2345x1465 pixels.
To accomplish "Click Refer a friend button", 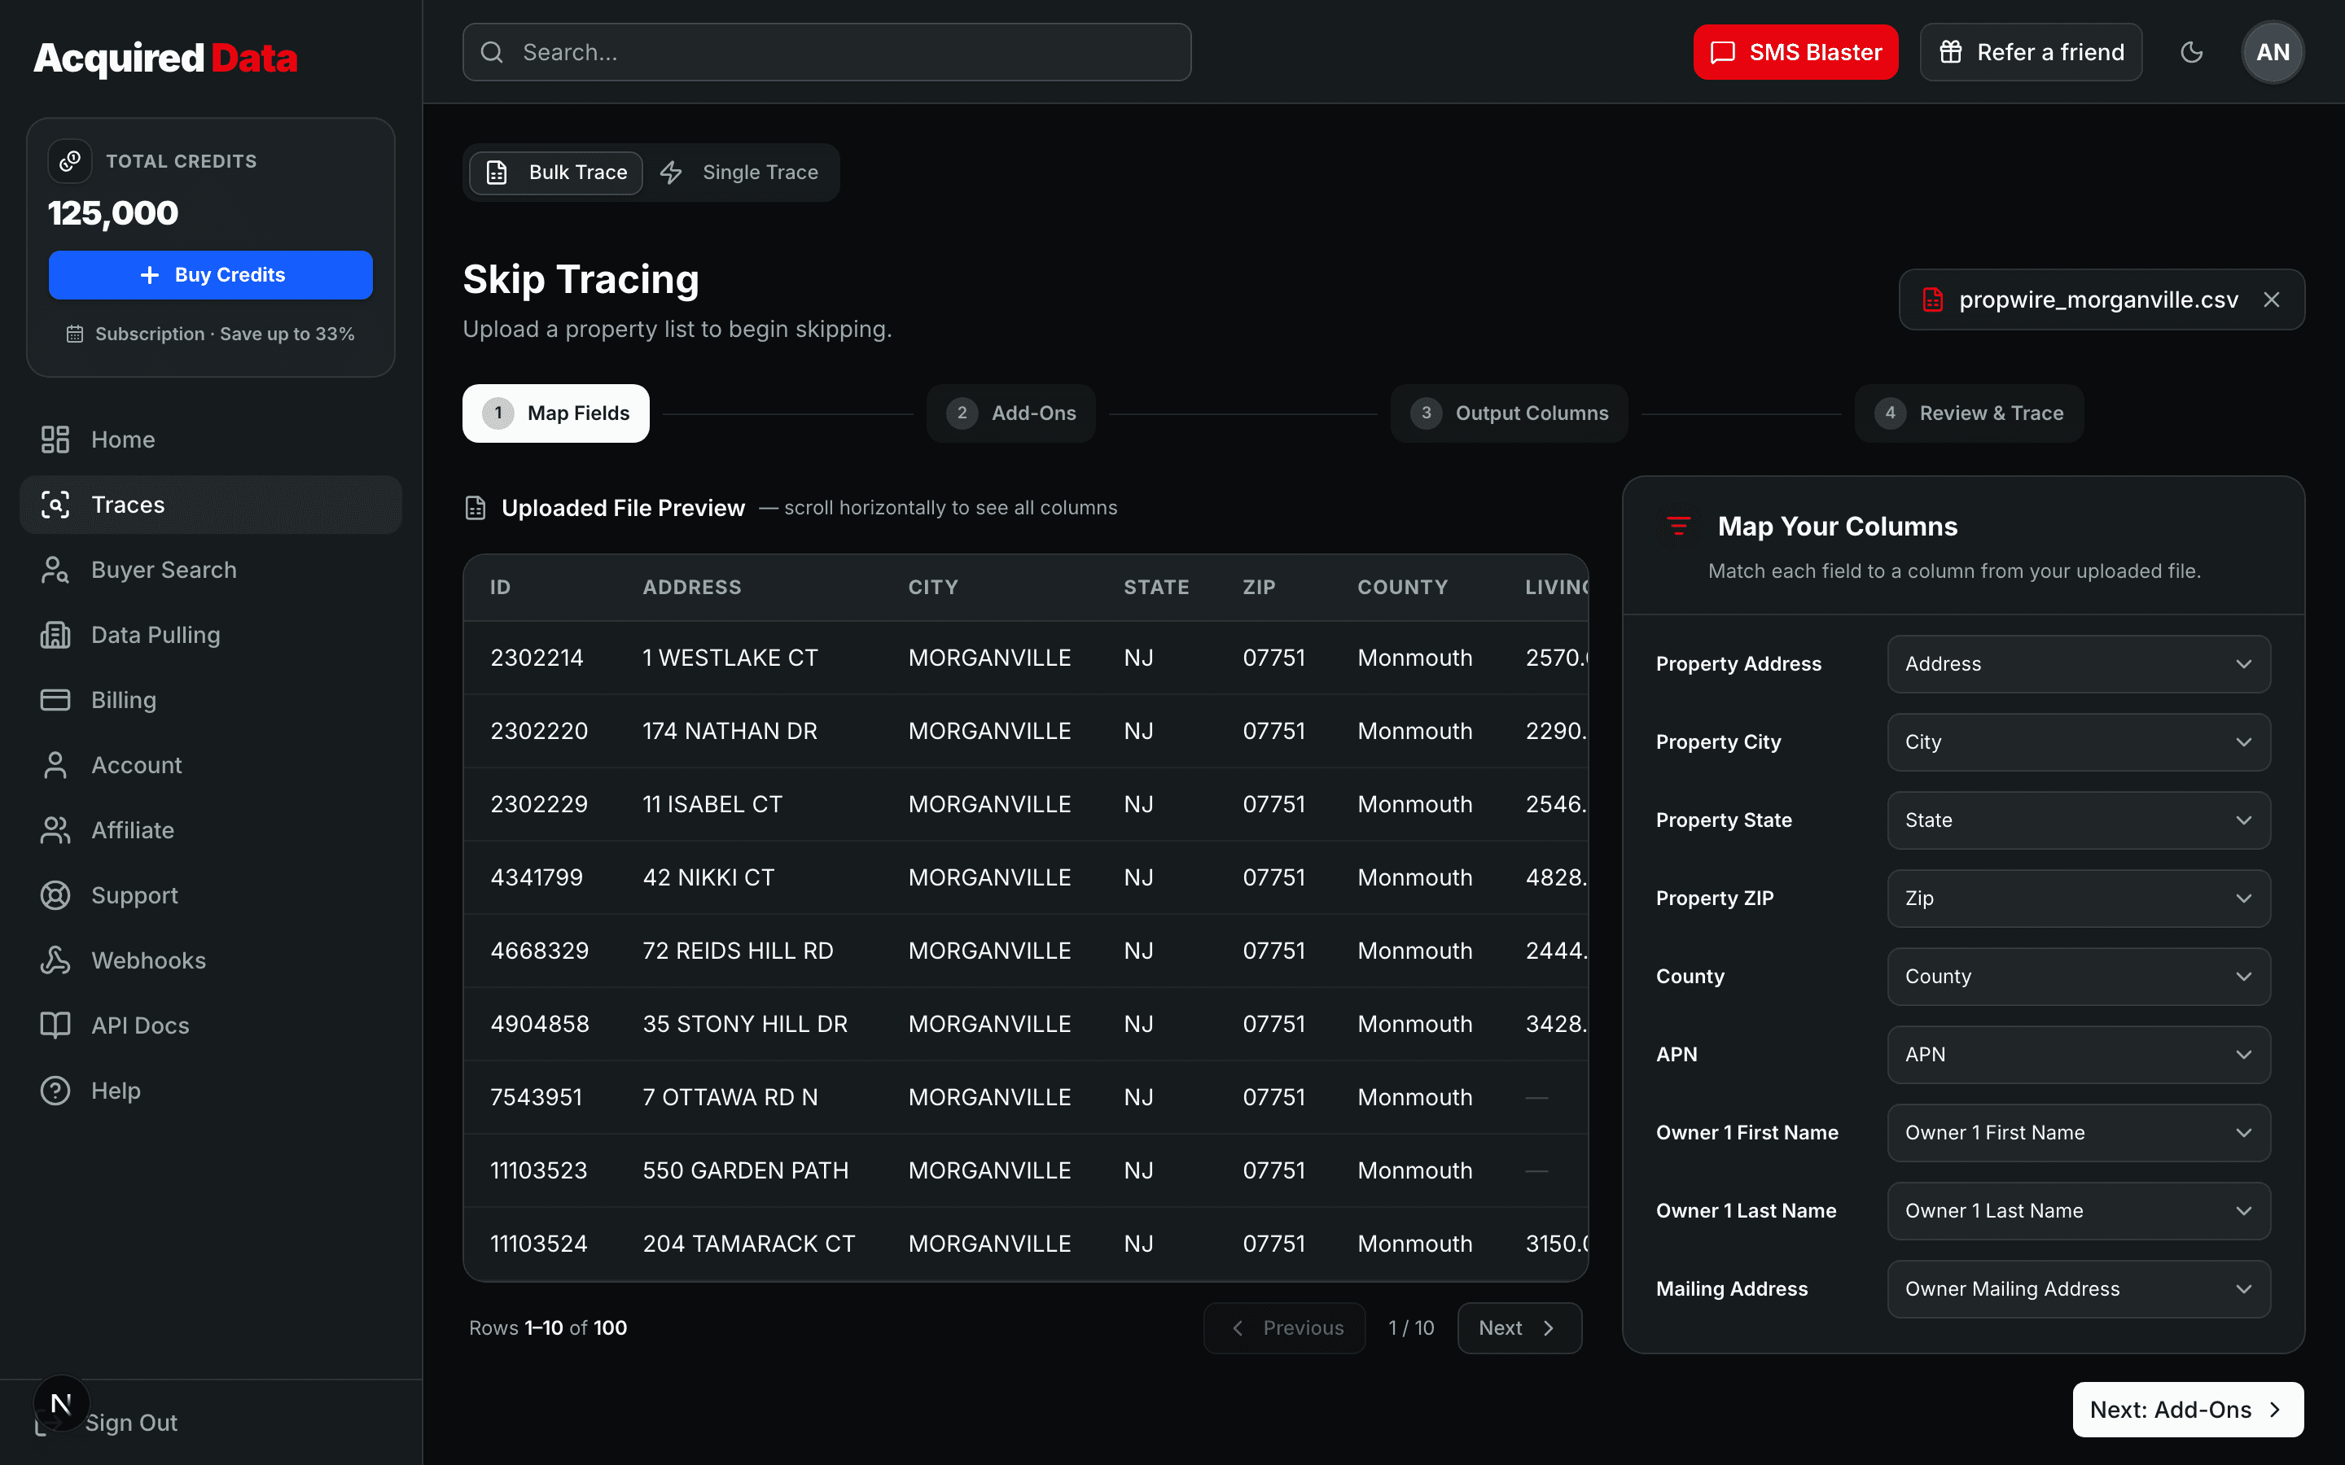I will pyautogui.click(x=2031, y=52).
